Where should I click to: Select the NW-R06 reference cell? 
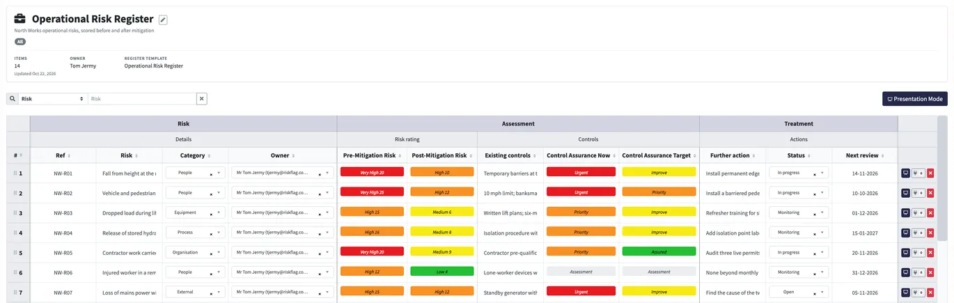coord(63,273)
